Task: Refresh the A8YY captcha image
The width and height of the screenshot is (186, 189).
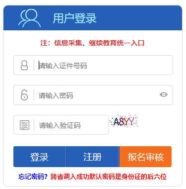Action: [x=124, y=121]
